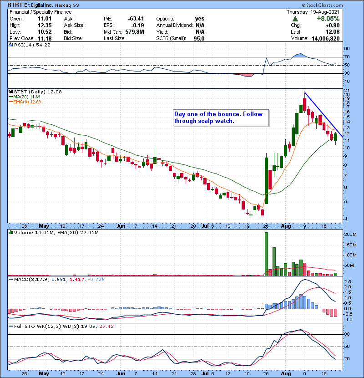
Task: Click the Prev Close value 11.18
Action: coord(45,39)
